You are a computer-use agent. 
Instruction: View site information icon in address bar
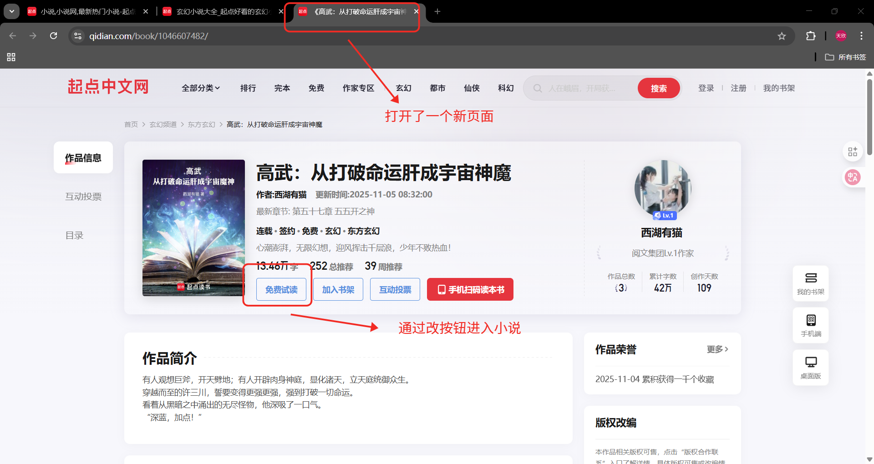coord(78,36)
